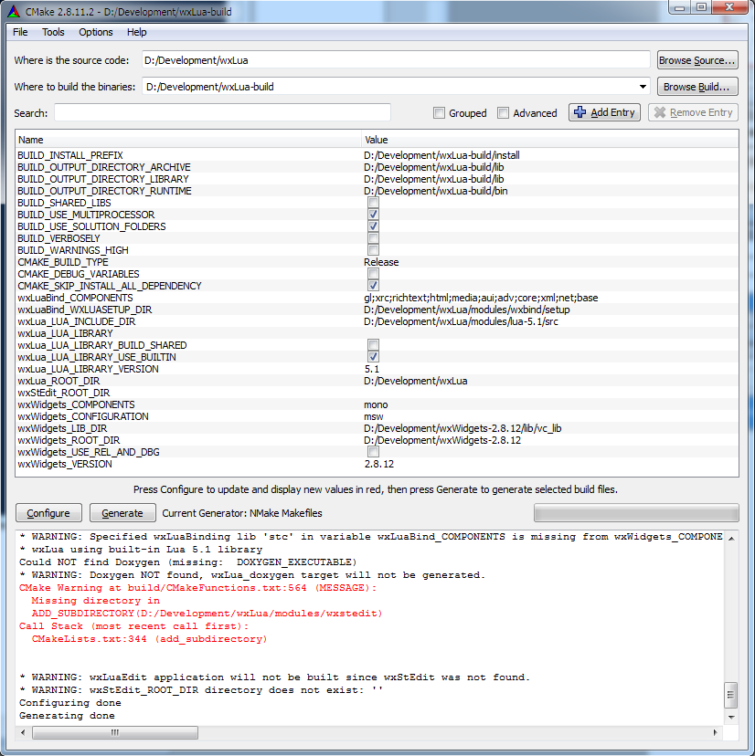Toggle BUILD_WARNINGS_HIGH checkbox
Image resolution: width=755 pixels, height=756 pixels.
point(373,250)
